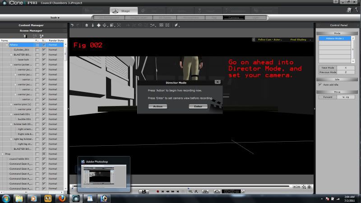Click the down-arrow drop-to-ground tool
The image size is (361, 203).
93,25
